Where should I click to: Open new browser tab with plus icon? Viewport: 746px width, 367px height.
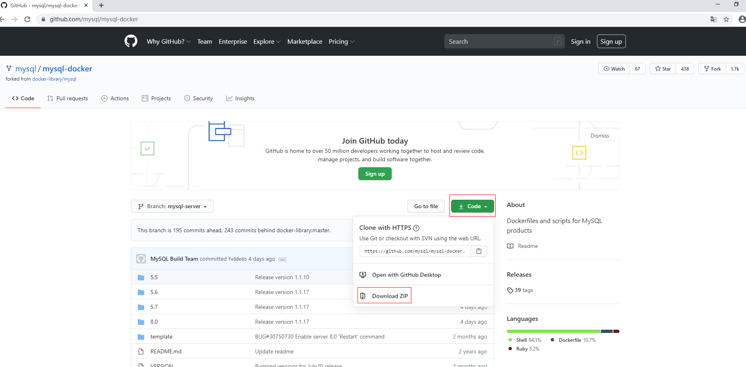[x=101, y=5]
